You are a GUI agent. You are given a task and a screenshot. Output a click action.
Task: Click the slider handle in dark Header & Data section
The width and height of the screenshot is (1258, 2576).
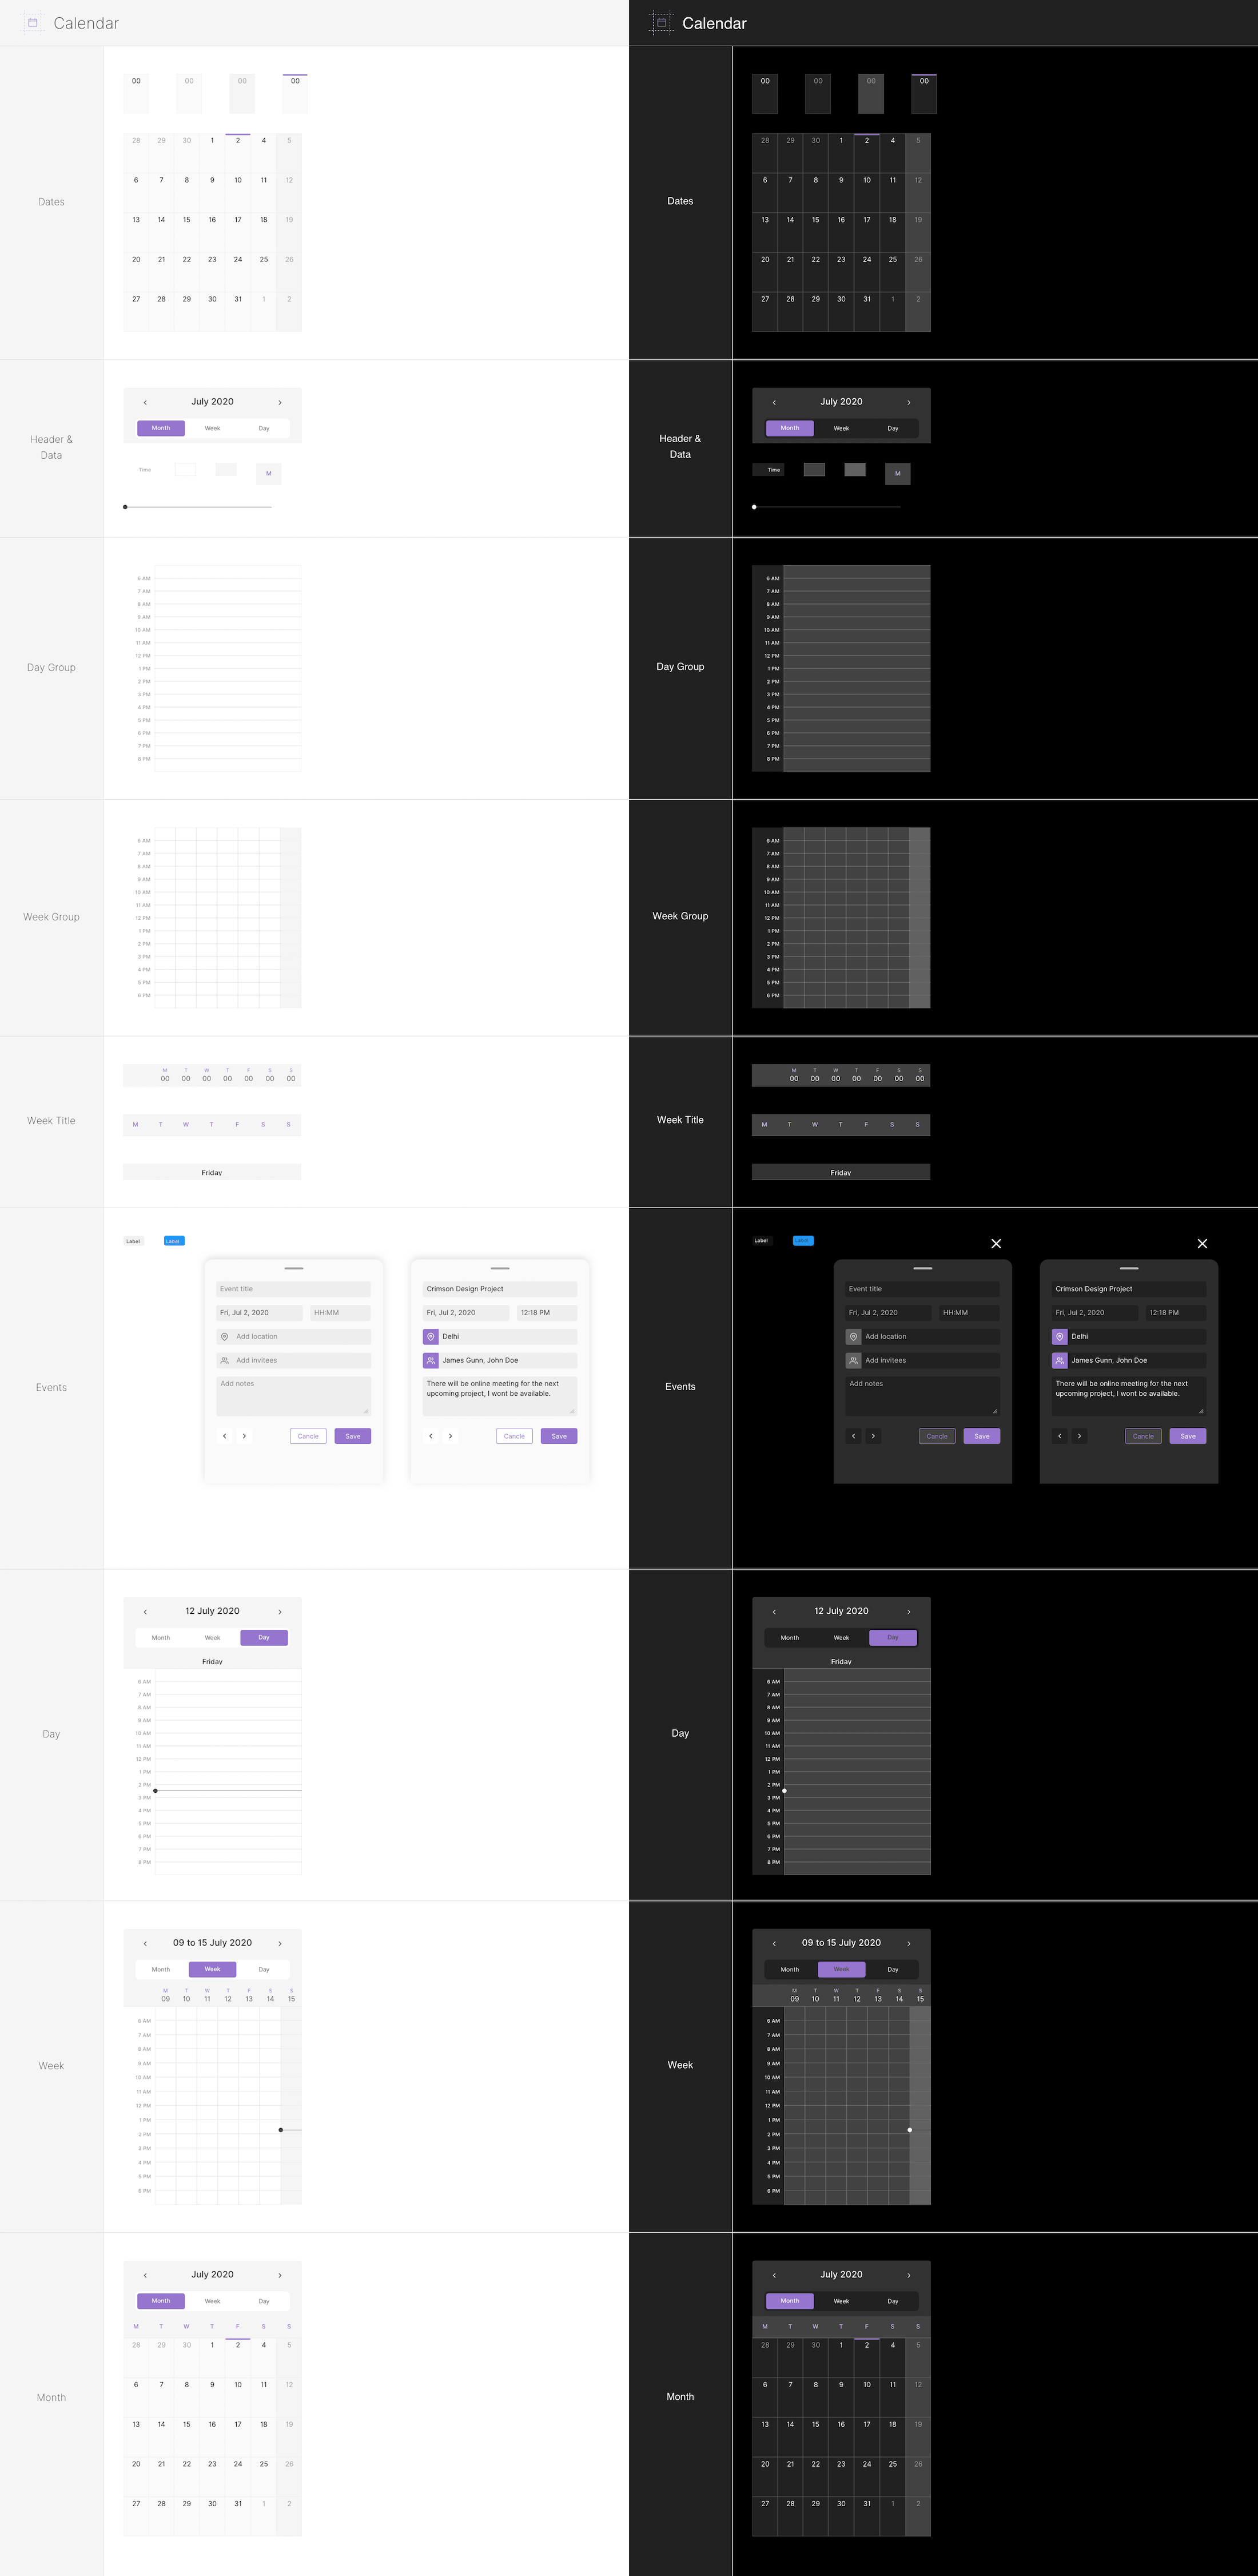(754, 507)
